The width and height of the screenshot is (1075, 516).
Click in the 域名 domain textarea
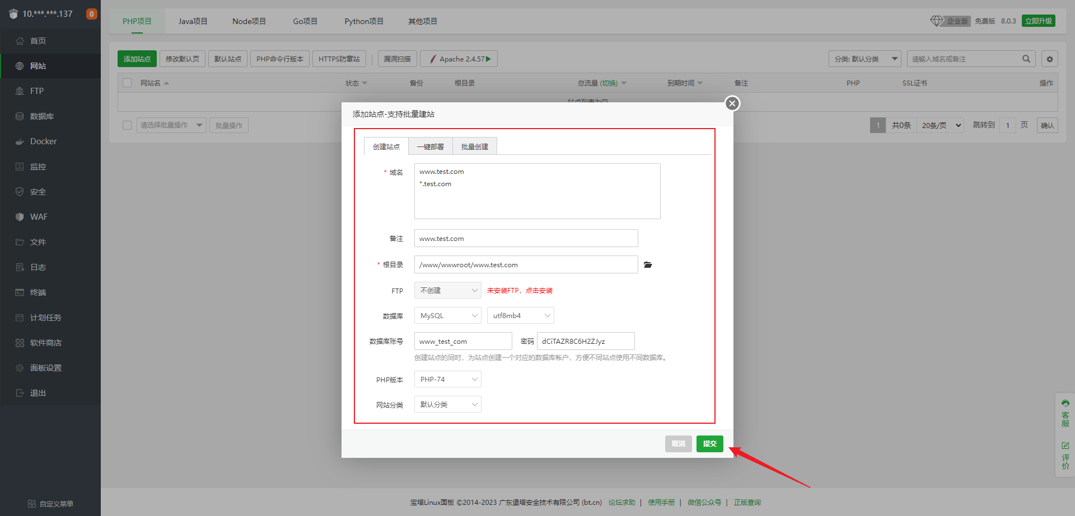537,191
